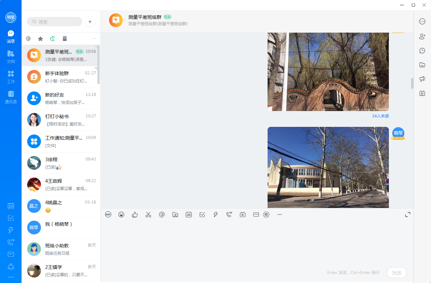Switch to the 文档 tab in sidebar
431x283 pixels.
(11, 57)
